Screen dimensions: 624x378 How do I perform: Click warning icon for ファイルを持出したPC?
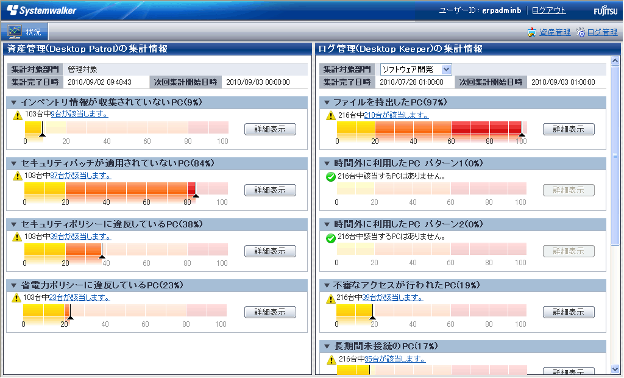click(331, 115)
